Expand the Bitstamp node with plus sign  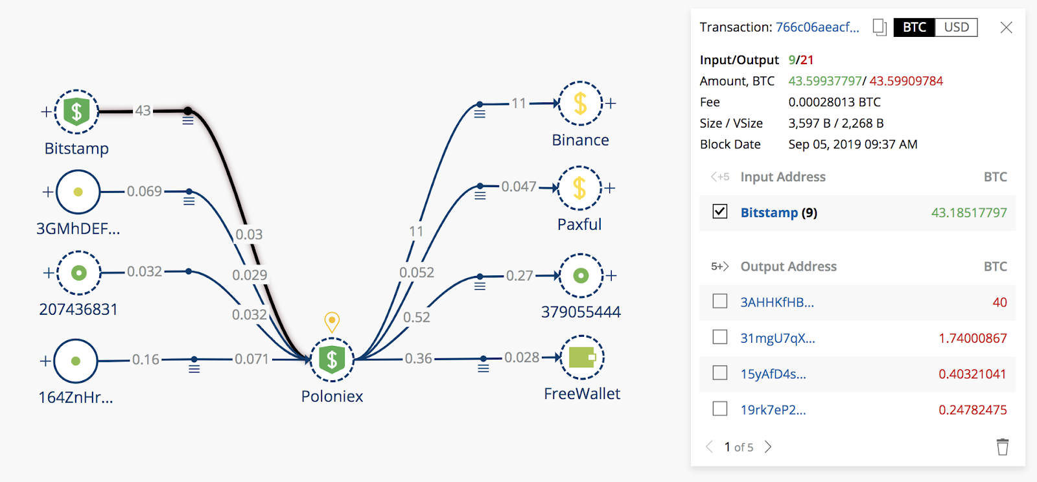pyautogui.click(x=46, y=111)
